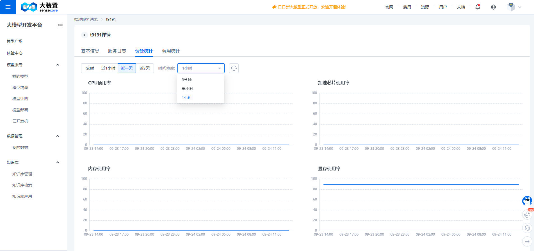The width and height of the screenshot is (534, 251).
Task: Open the robot assistant floating icon
Action: coord(527,201)
